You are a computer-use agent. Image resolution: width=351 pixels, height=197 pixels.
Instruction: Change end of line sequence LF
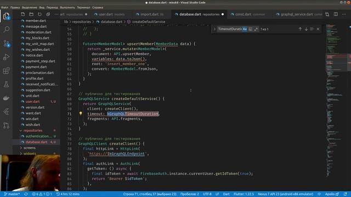pyautogui.click(x=217, y=194)
